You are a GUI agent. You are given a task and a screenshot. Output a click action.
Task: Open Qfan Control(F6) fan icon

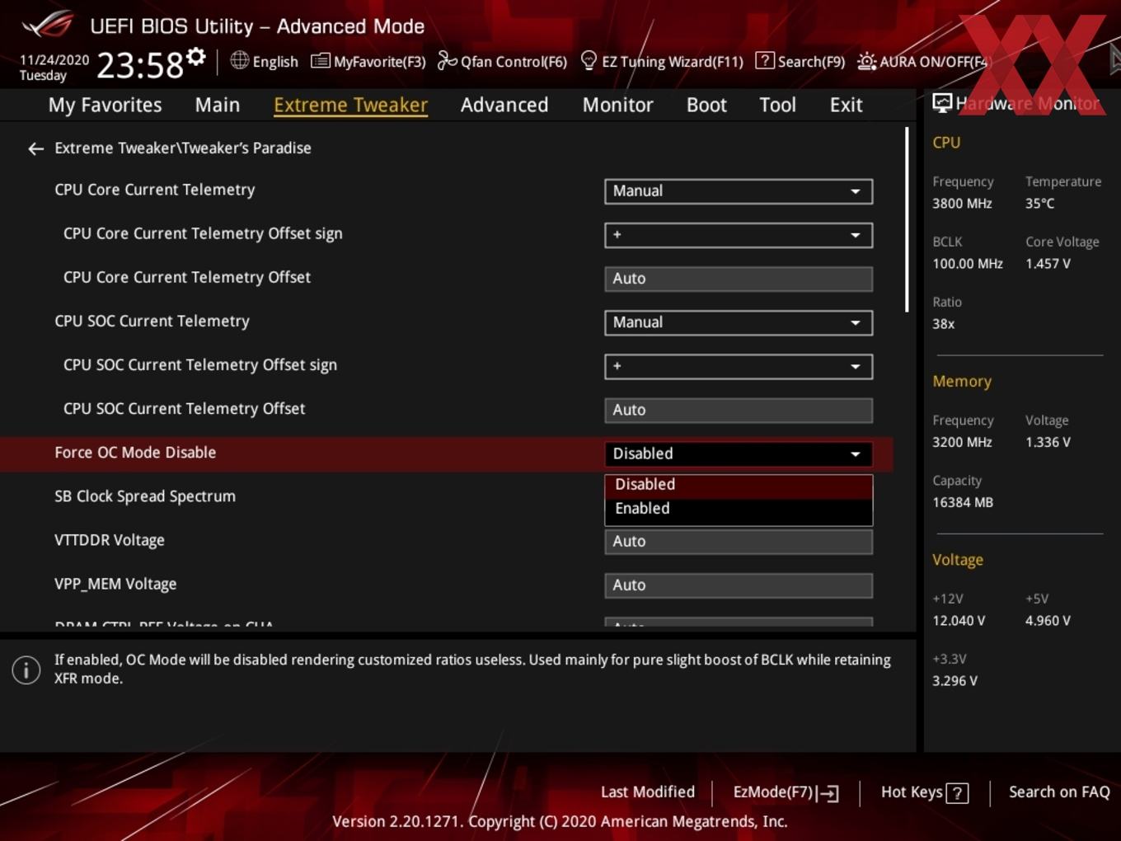(447, 61)
